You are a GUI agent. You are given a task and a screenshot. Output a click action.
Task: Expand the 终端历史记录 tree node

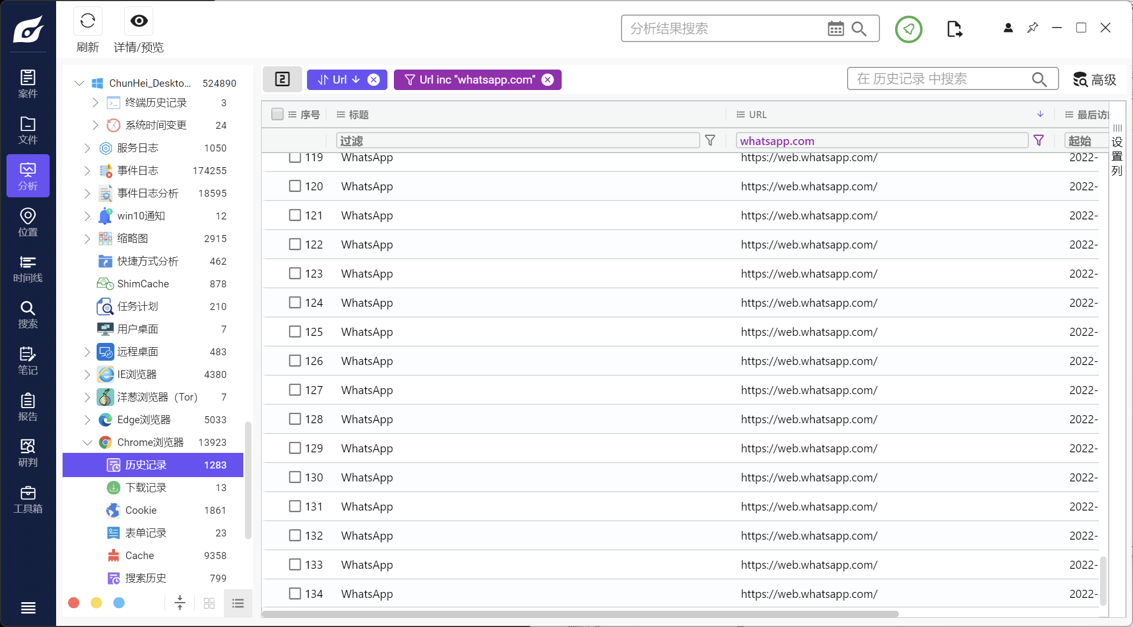pos(95,102)
